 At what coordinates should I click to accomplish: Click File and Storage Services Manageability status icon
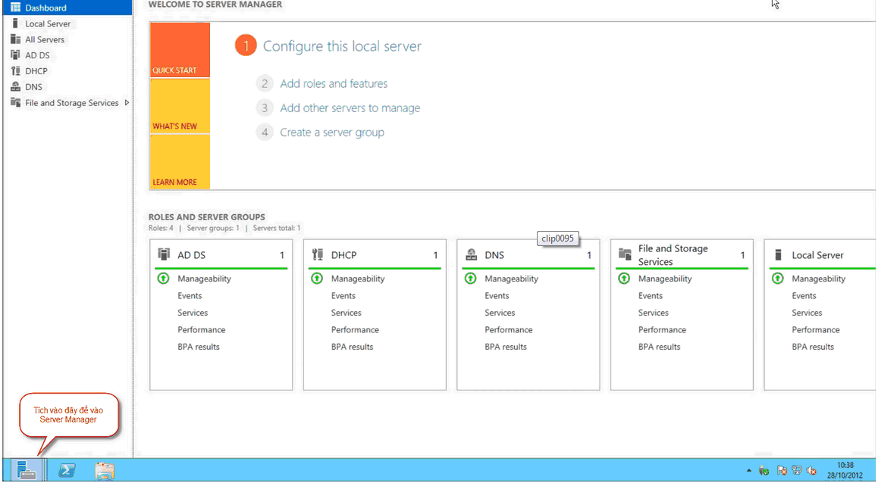(624, 279)
